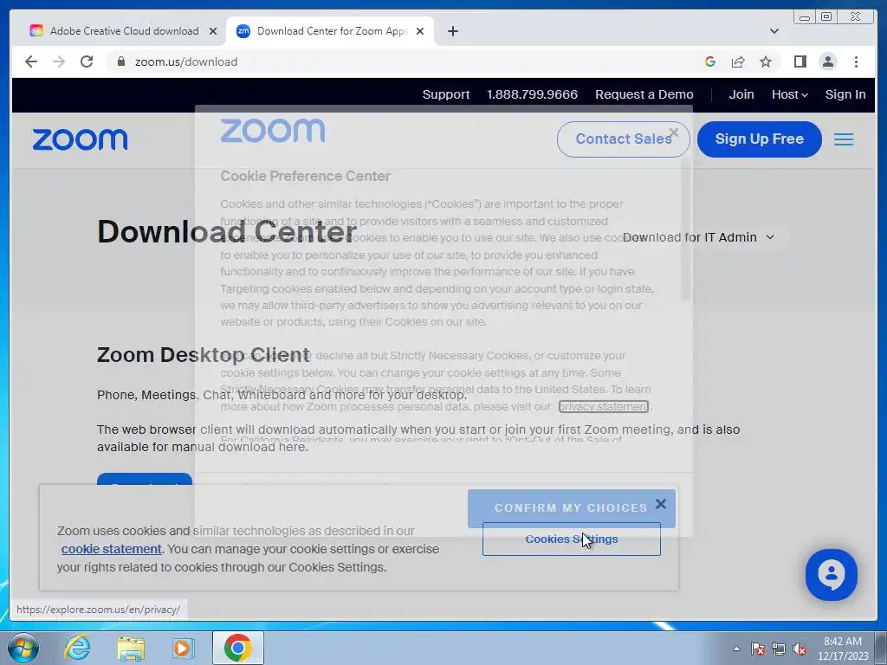887x665 pixels.
Task: Open the hamburger menu icon
Action: coord(844,139)
